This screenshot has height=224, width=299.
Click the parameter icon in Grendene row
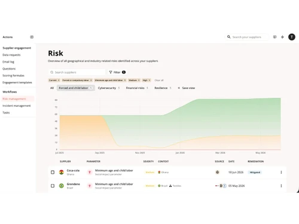click(x=90, y=186)
